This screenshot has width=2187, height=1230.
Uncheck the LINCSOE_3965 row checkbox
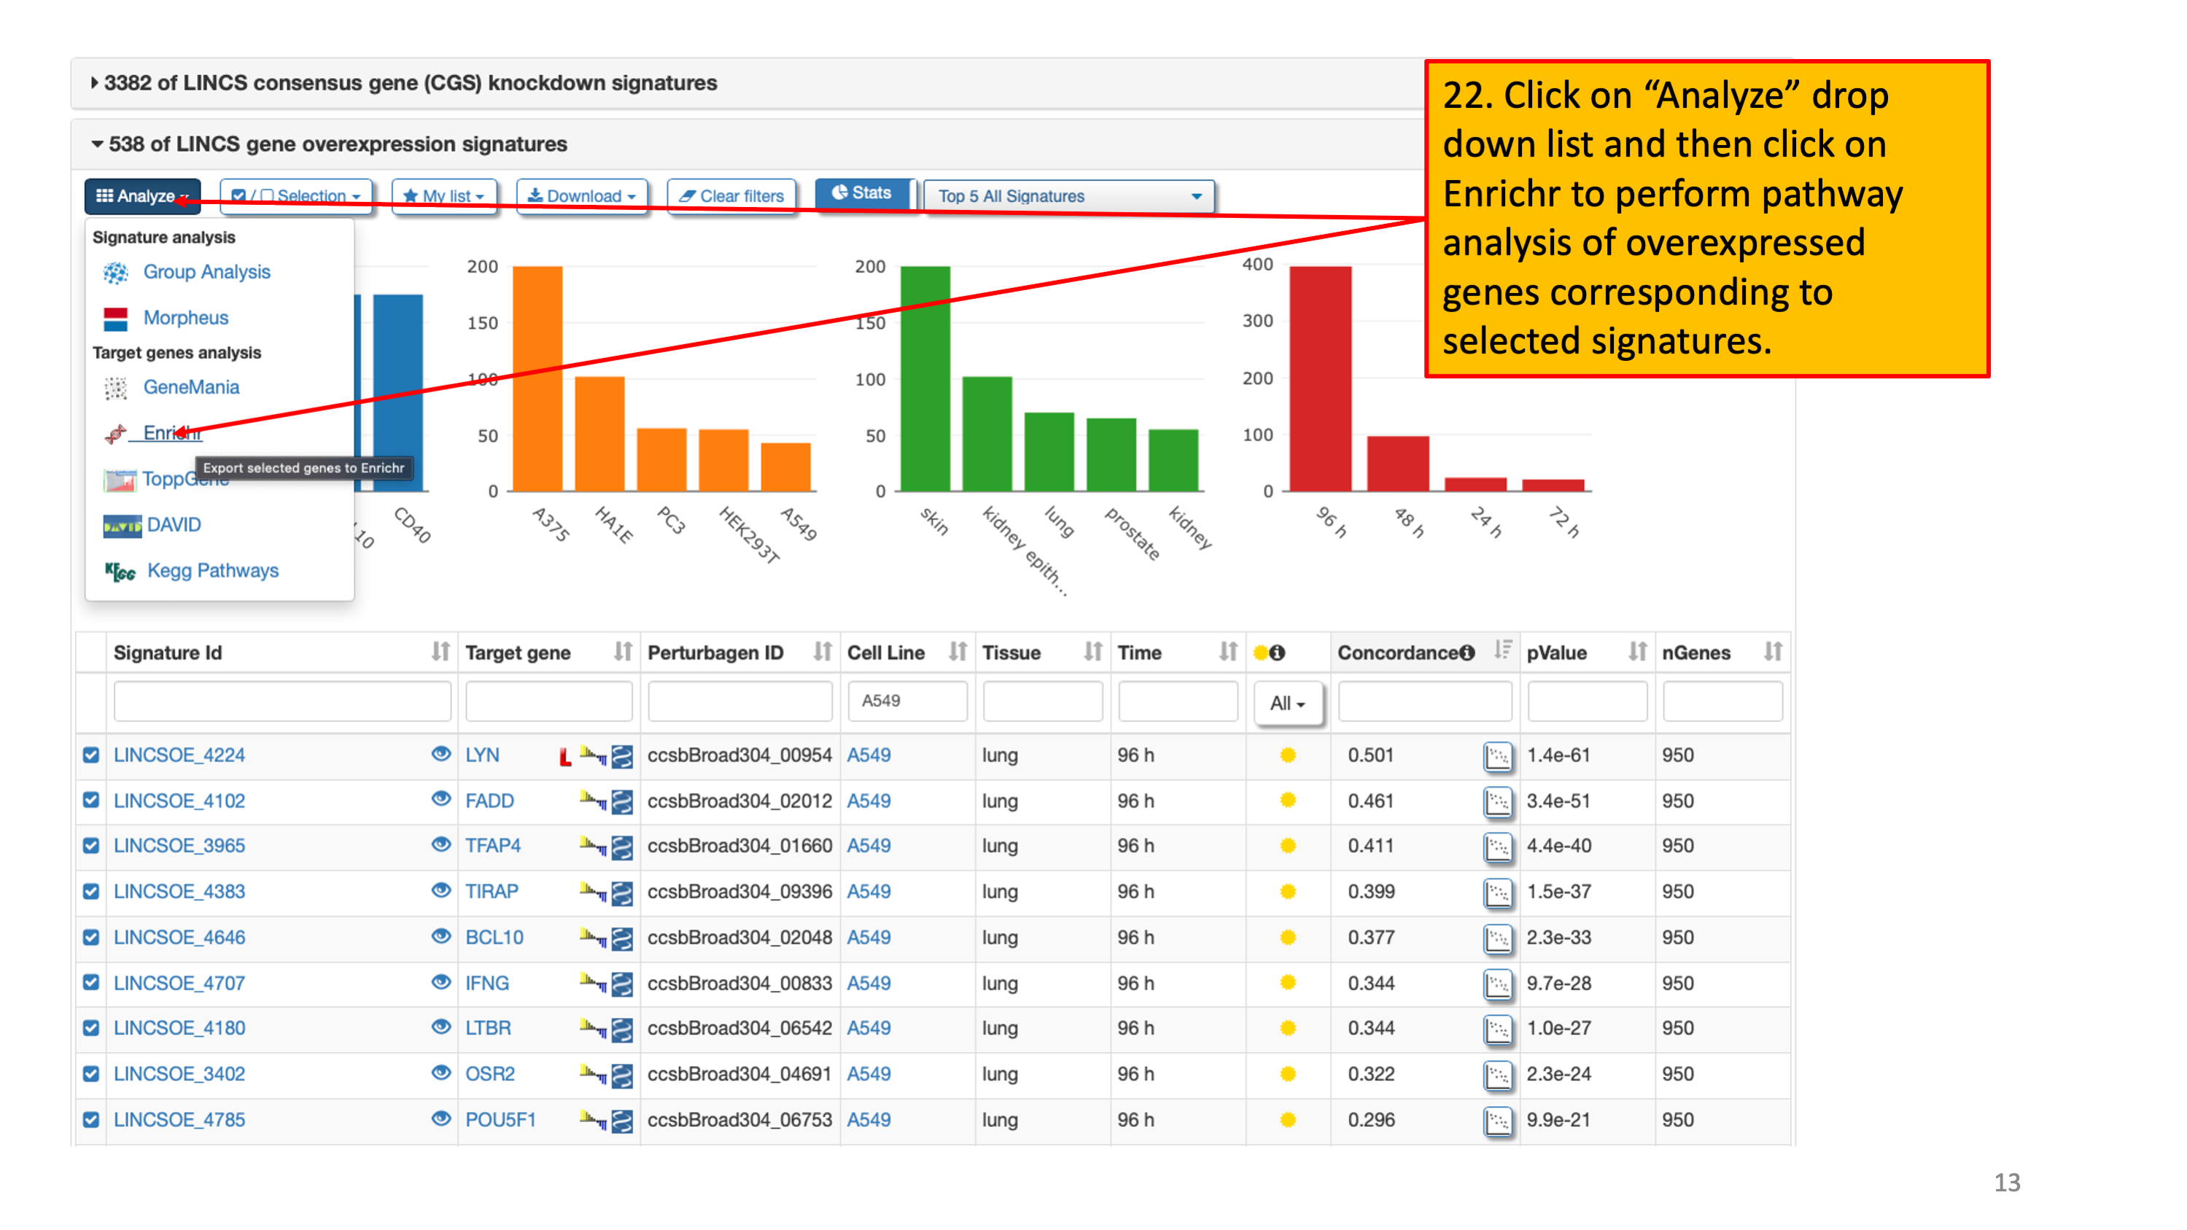click(92, 846)
